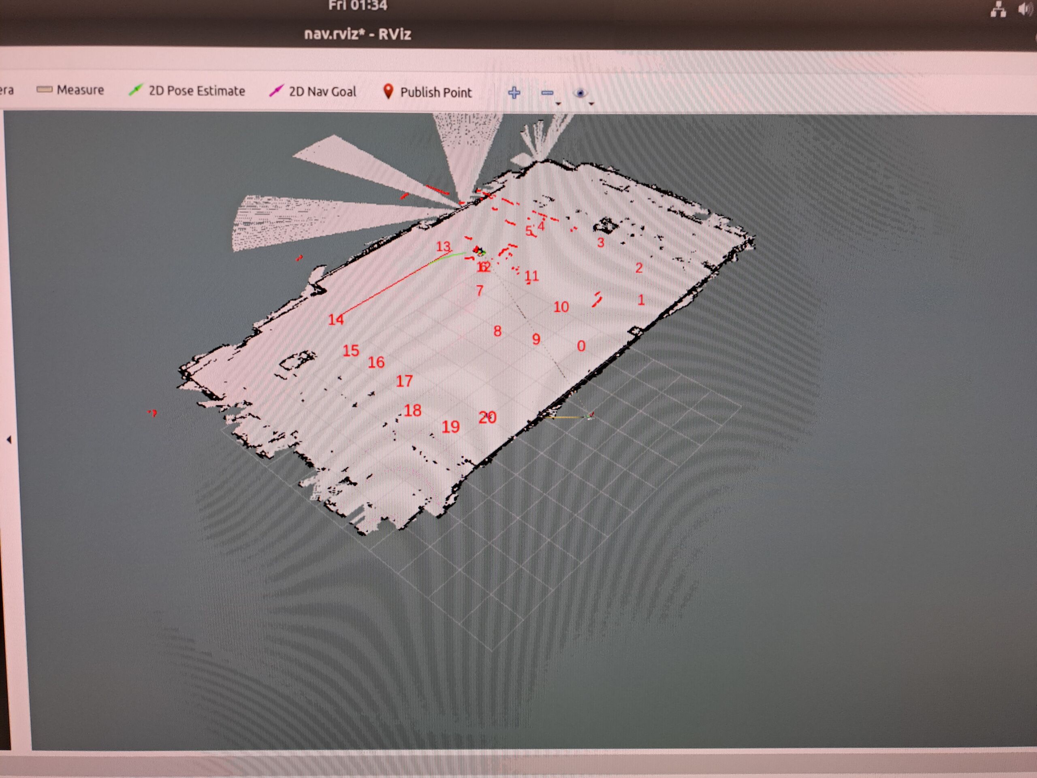
Task: Open dropdown arrow beside the eye icon
Action: [591, 104]
